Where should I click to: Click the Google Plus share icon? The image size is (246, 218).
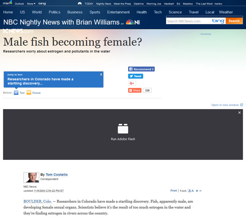click(x=132, y=83)
